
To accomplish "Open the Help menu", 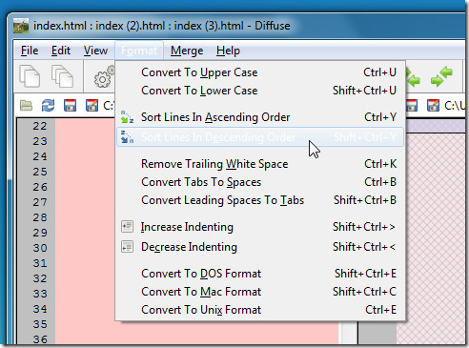I will click(x=228, y=51).
